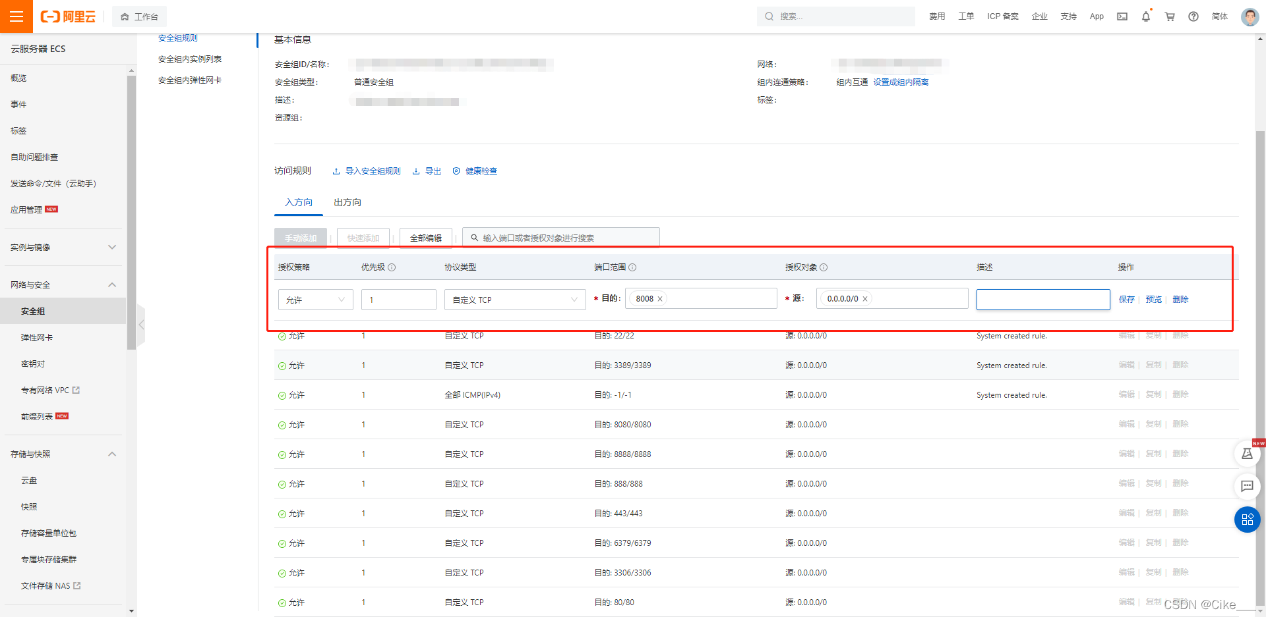Remove the 8008 port tag
Viewport: 1266px width, 617px height.
660,299
